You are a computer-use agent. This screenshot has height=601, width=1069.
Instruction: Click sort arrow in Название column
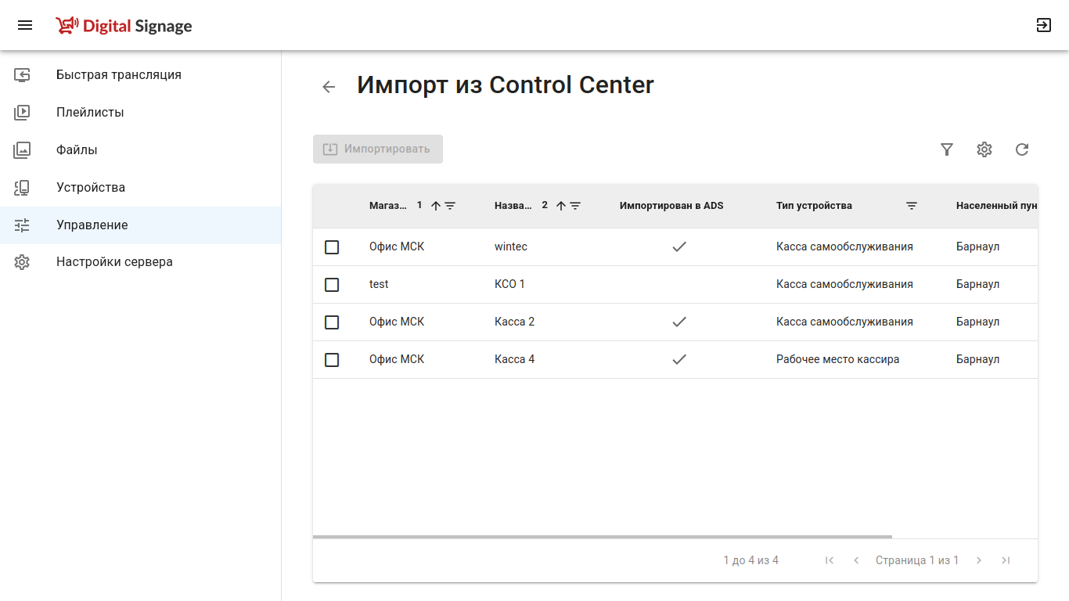click(560, 206)
